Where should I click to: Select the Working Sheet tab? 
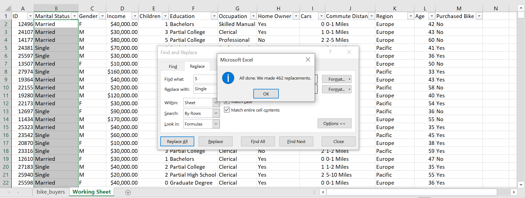coord(92,192)
